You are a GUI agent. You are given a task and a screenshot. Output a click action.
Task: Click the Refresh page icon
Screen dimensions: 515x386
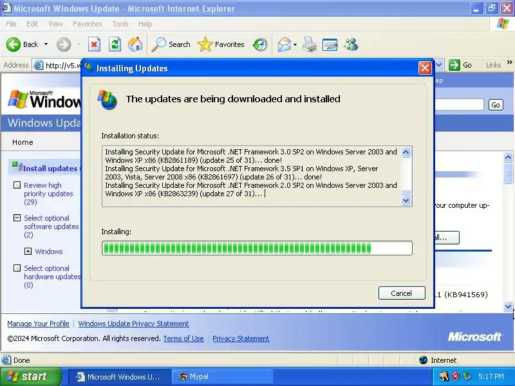(115, 44)
